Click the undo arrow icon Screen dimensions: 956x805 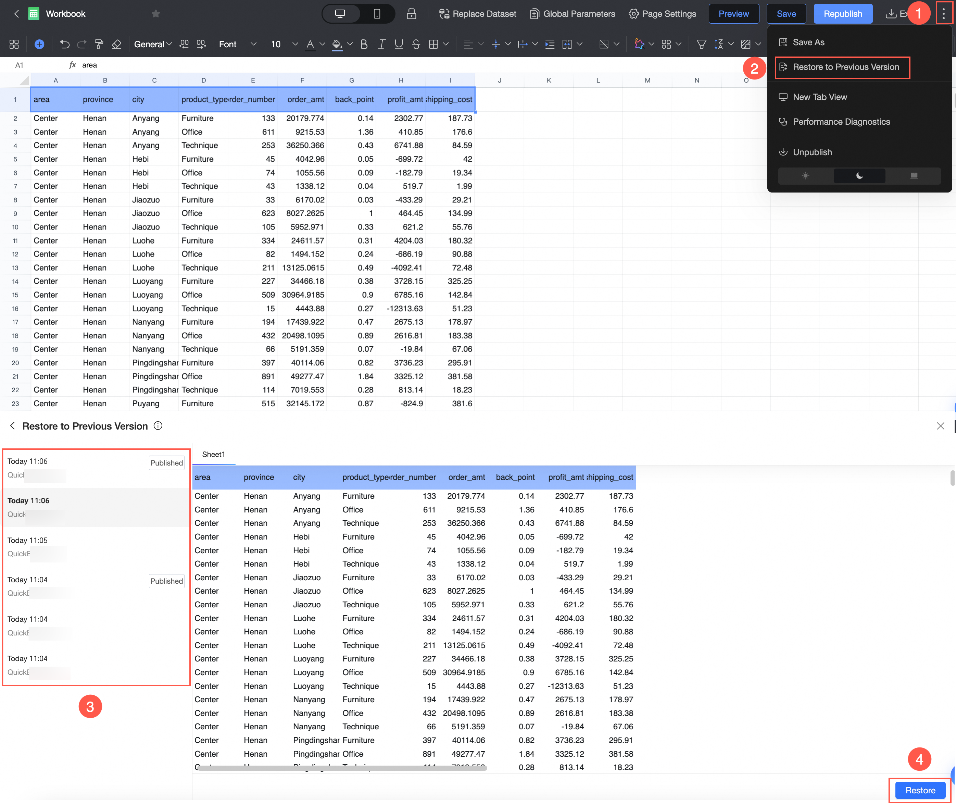coord(64,44)
